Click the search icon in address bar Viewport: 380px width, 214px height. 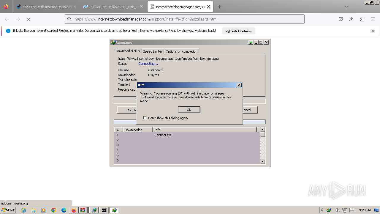click(x=69, y=19)
